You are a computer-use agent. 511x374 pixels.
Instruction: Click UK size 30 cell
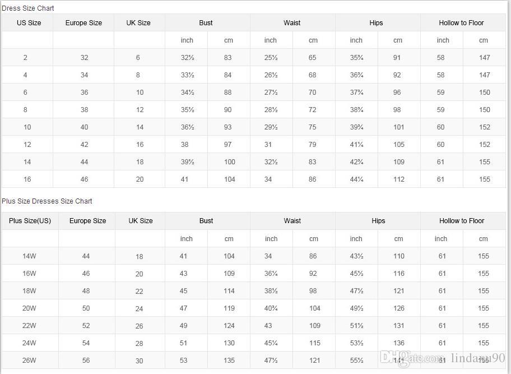[x=139, y=361]
